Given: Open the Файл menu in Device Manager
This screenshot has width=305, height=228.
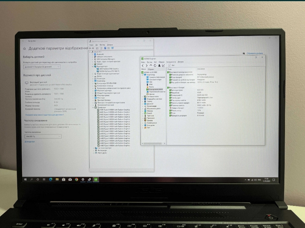Looking at the screenshot, I should point(91,45).
